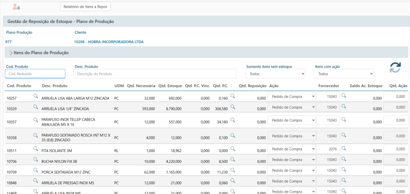410x194 pixels.
Task: Open Qtd. P.C. details for item 10709
Action: coord(233,170)
